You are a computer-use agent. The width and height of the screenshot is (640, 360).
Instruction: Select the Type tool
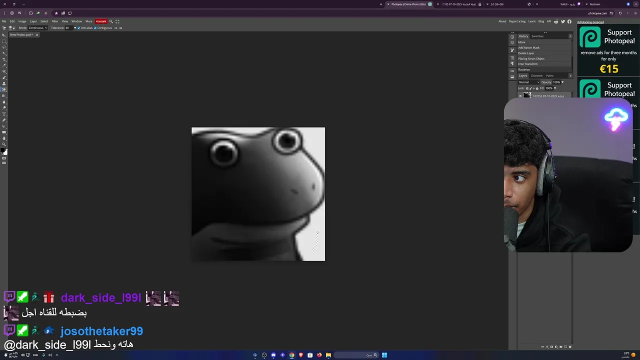tap(4, 114)
